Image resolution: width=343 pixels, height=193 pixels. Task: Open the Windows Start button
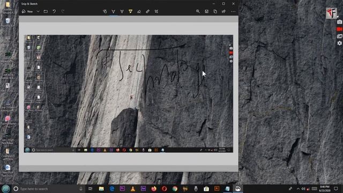click(6, 189)
